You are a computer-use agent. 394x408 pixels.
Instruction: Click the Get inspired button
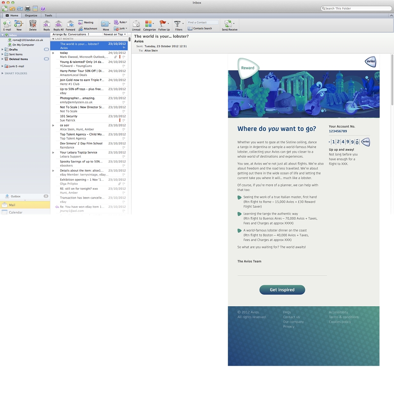[x=282, y=290]
